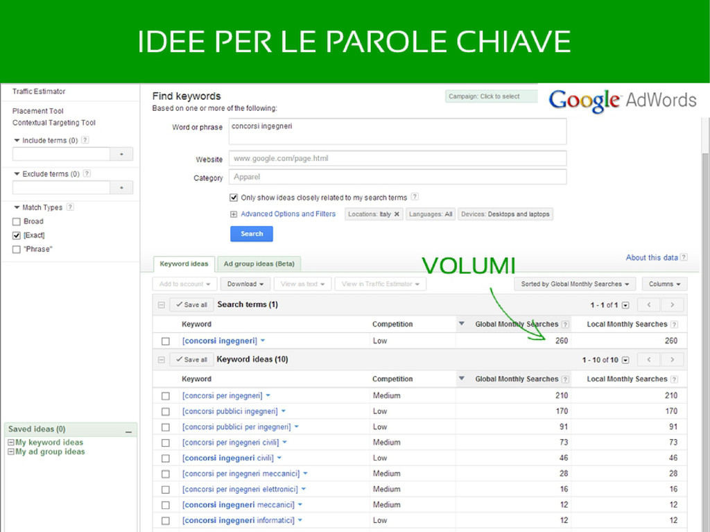This screenshot has width=710, height=532.
Task: Select the [concorsi ingegneri] row checkbox
Action: point(166,341)
